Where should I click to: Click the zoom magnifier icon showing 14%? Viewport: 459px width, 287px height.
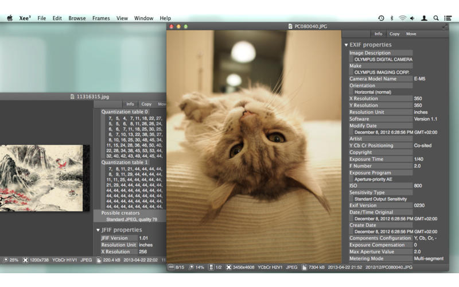coord(192,267)
